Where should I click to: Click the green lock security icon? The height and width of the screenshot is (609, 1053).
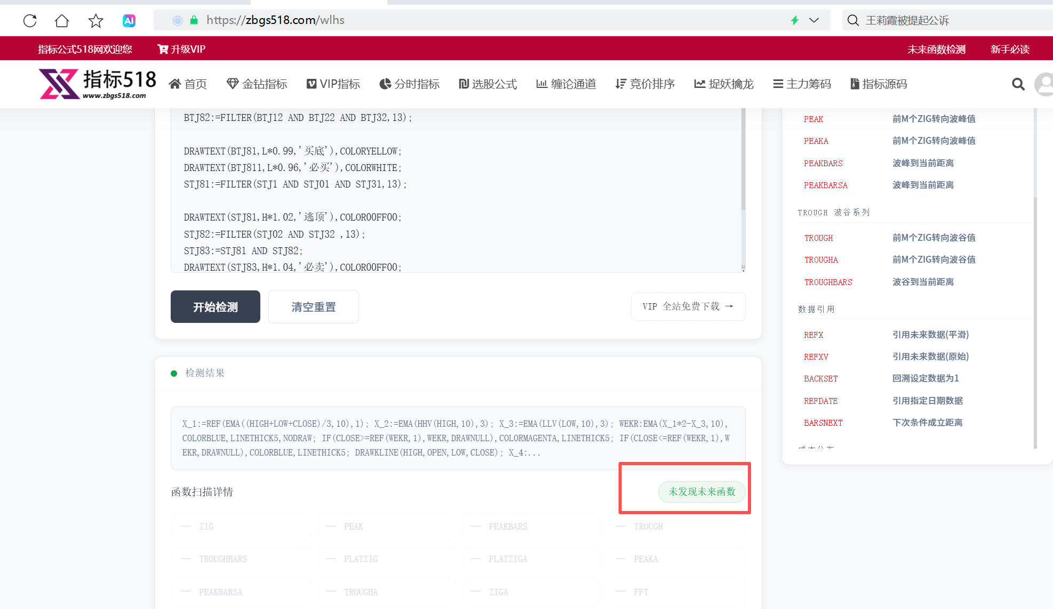(x=194, y=20)
